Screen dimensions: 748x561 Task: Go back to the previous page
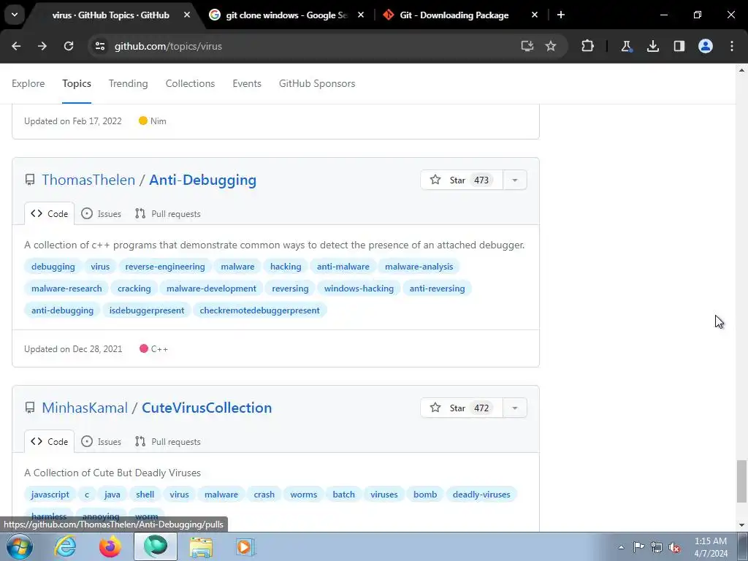click(x=16, y=46)
